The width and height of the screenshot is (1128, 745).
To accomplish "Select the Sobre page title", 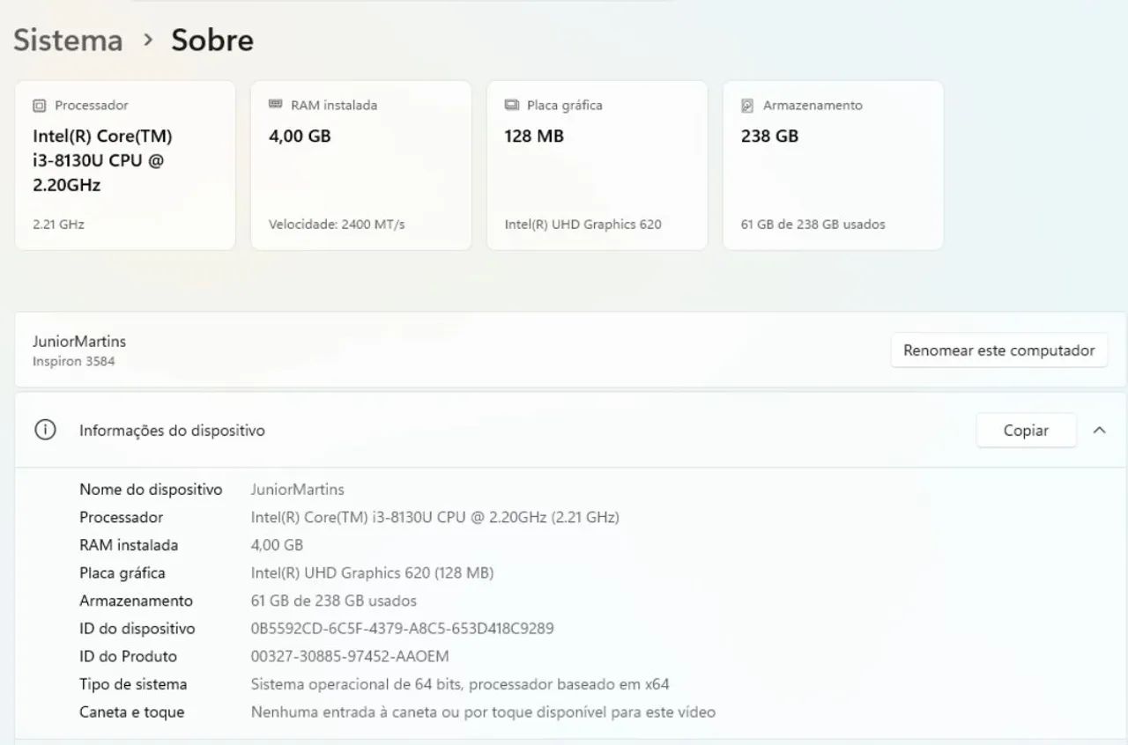I will click(x=212, y=41).
